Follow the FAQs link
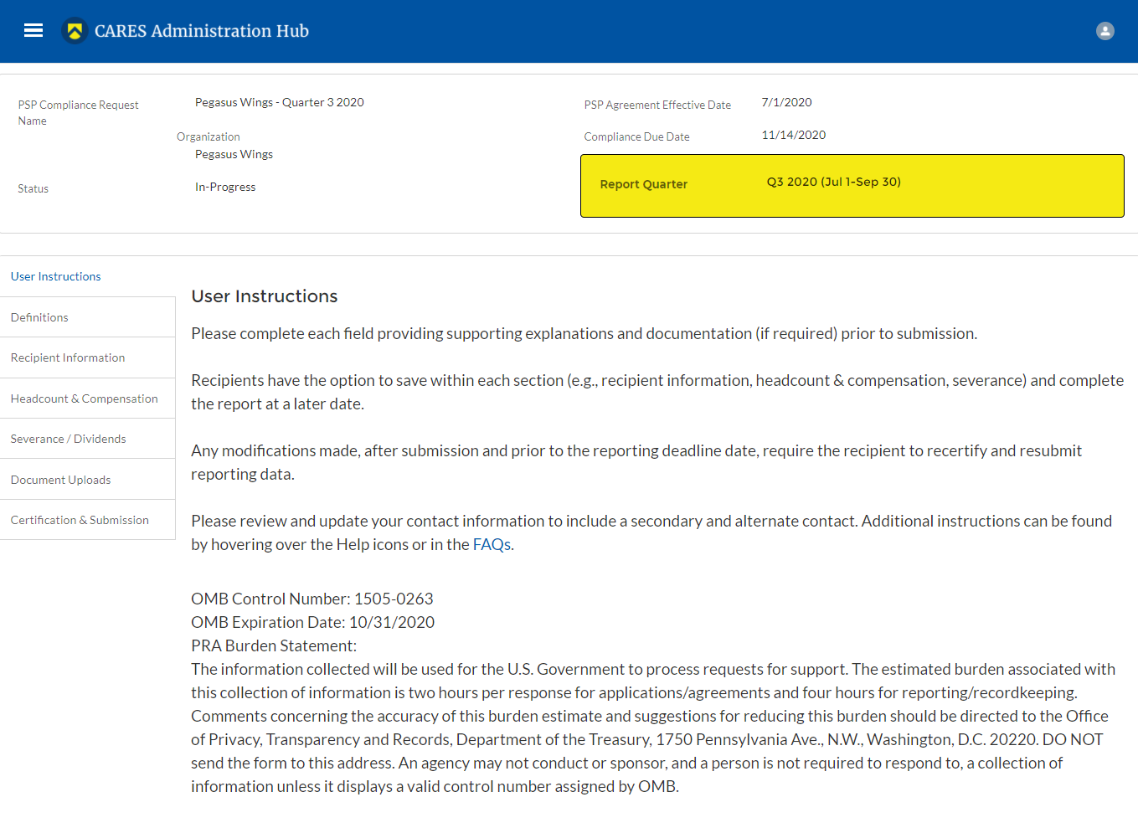1138x833 pixels. pos(492,544)
